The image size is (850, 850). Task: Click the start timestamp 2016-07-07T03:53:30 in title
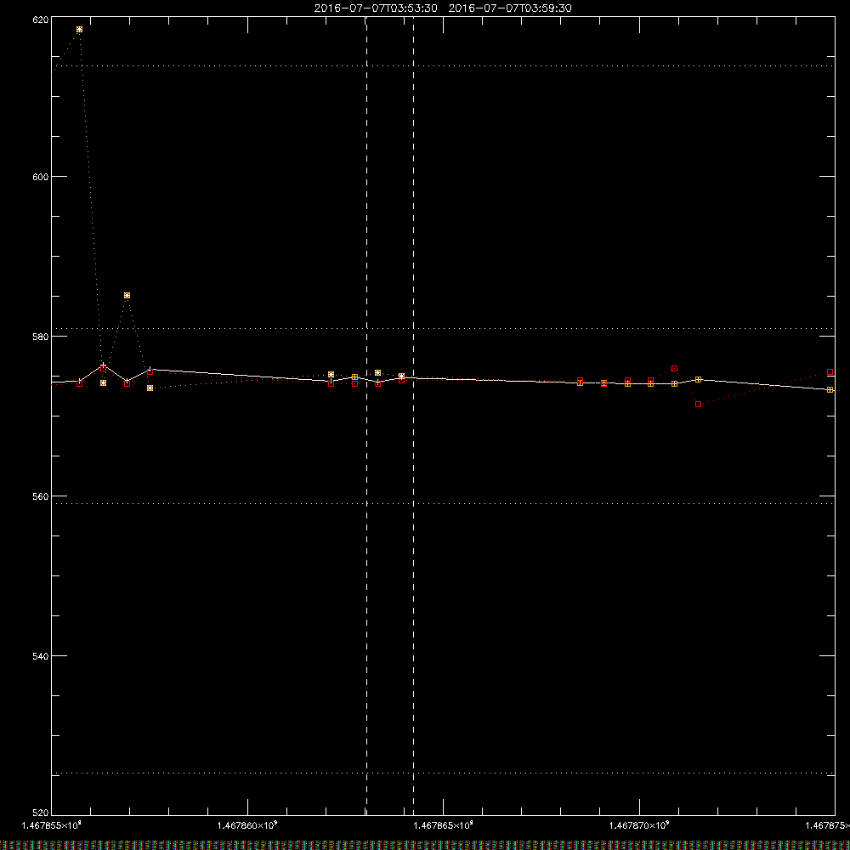click(x=376, y=8)
